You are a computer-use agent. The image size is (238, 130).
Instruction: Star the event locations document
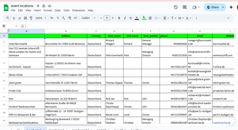click(38, 6)
